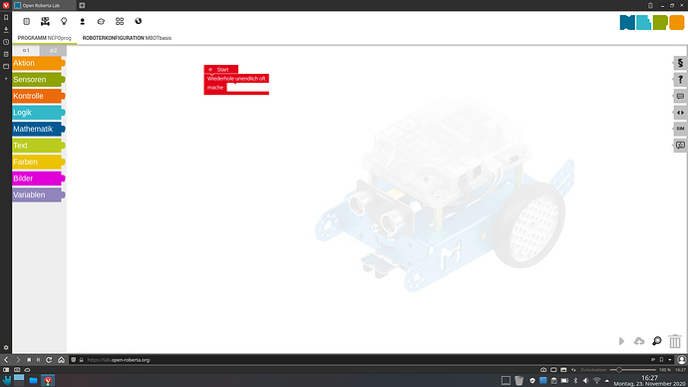
Task: Open the SIM simulation side button
Action: [x=680, y=129]
